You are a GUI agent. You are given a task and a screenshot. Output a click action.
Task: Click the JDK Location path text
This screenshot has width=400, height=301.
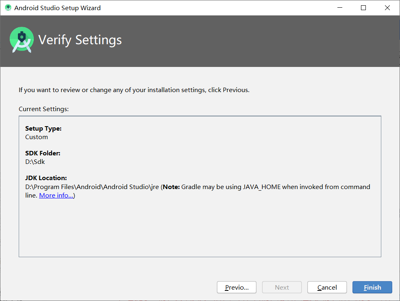[x=92, y=187]
